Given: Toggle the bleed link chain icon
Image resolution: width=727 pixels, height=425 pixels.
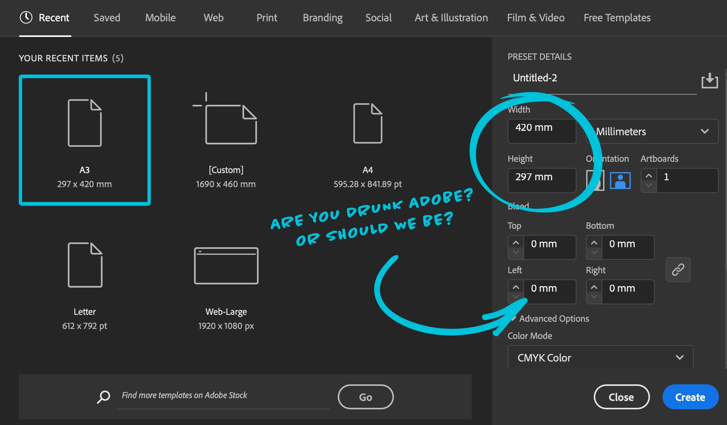Looking at the screenshot, I should pyautogui.click(x=678, y=269).
